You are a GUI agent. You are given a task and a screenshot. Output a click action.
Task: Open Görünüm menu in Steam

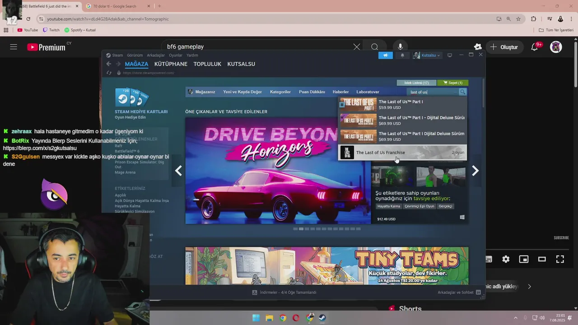pos(135,55)
